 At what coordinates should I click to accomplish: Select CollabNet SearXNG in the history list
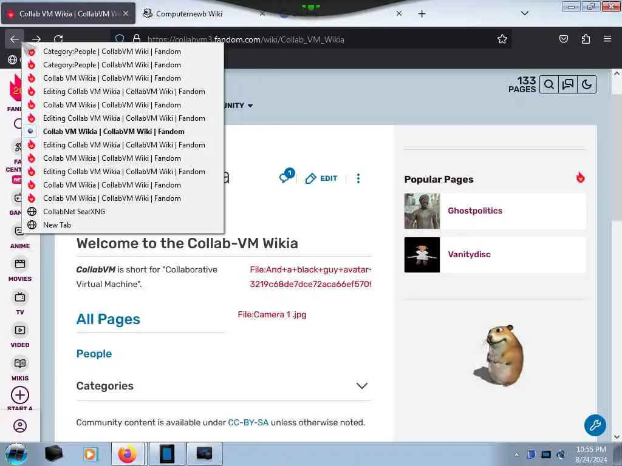point(123,212)
